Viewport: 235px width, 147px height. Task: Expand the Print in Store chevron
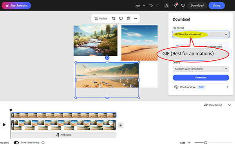point(228,87)
